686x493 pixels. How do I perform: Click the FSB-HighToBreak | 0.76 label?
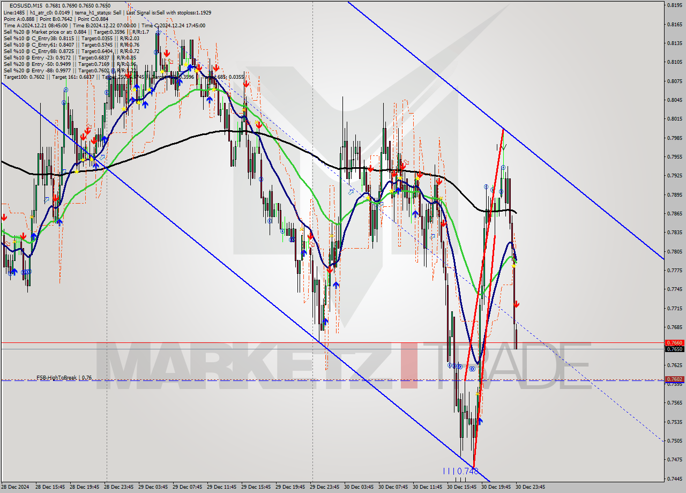(64, 378)
